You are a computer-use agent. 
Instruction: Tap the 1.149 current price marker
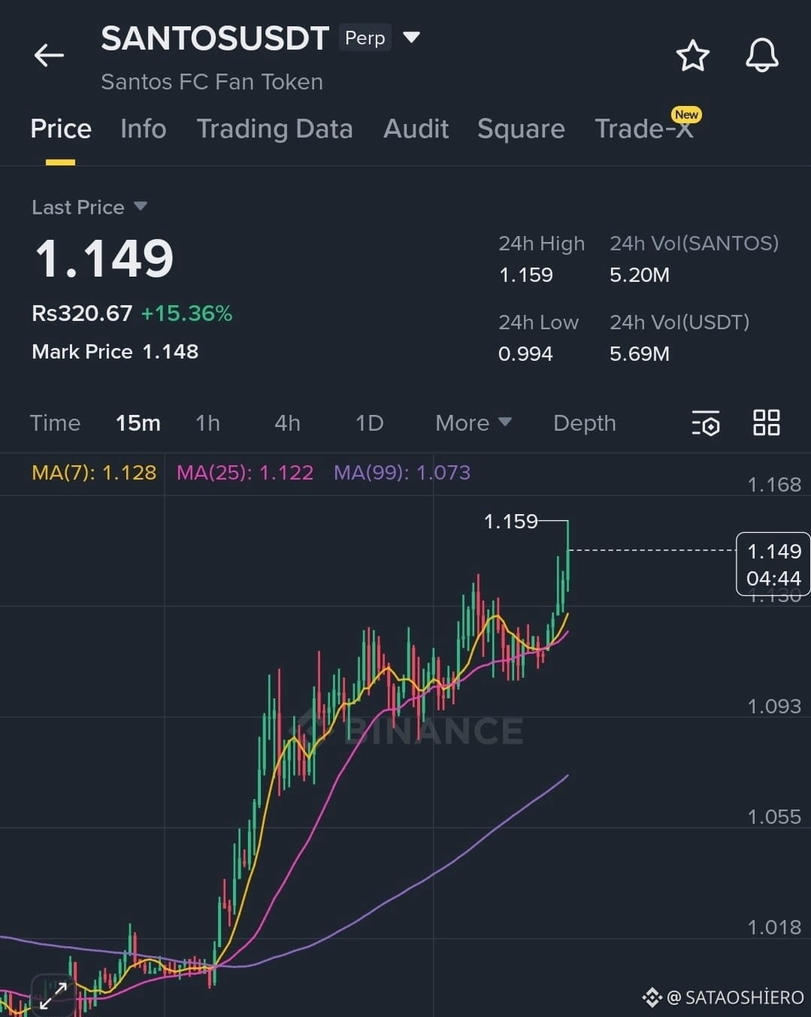773,564
